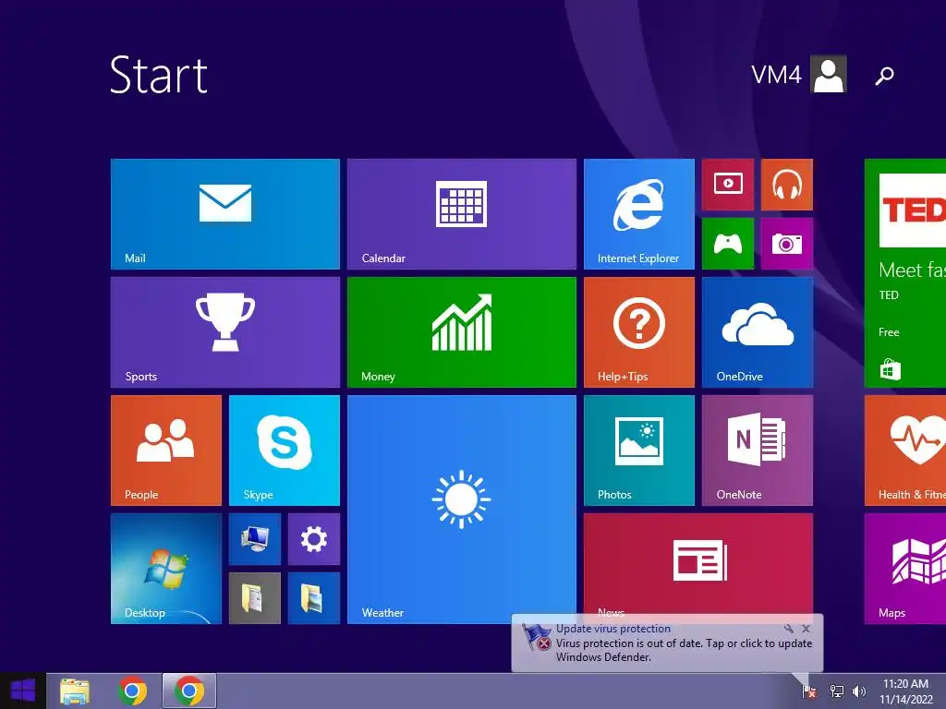The width and height of the screenshot is (946, 709).
Task: Open the network status tray icon
Action: [837, 691]
